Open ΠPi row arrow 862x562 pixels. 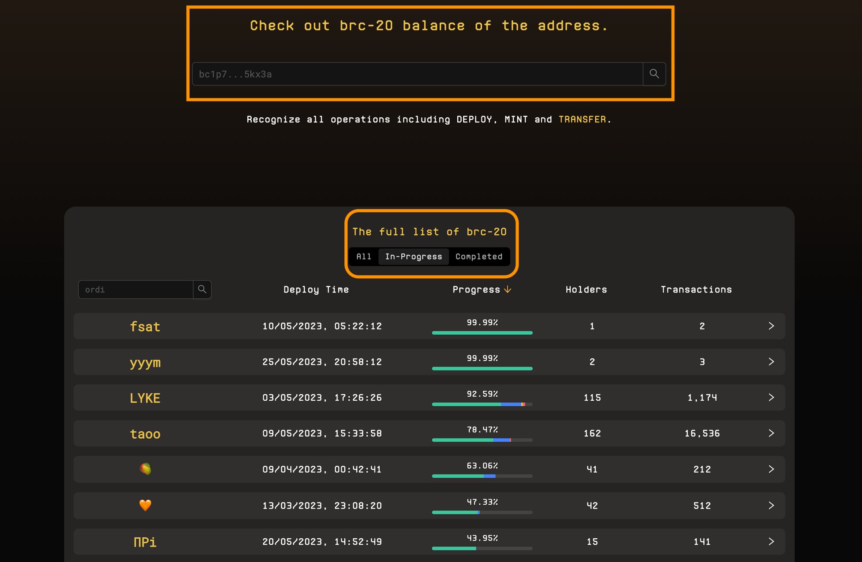pos(771,541)
